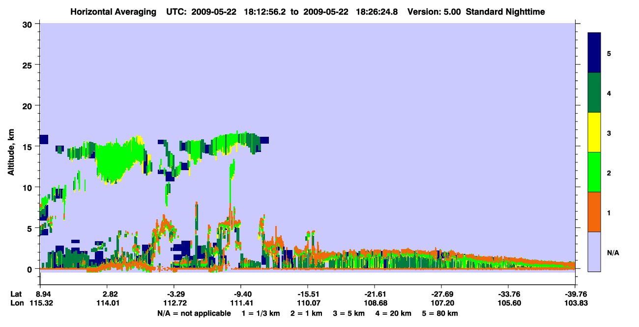Click the bright green level 2 color swatch
The width and height of the screenshot is (639, 327).
(x=594, y=172)
